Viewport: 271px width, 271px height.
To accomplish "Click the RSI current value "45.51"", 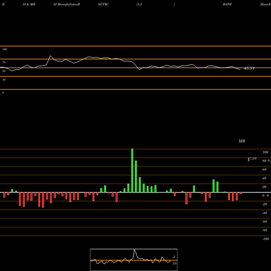I will [249, 68].
